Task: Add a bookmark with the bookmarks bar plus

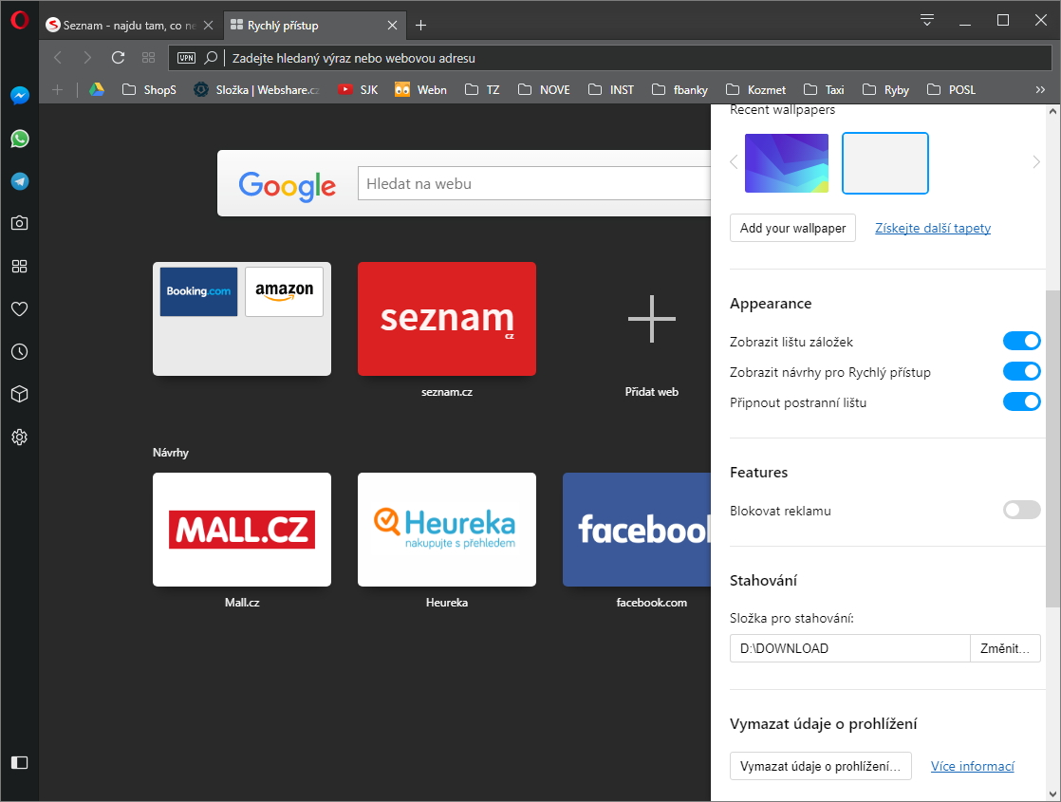Action: click(x=58, y=89)
